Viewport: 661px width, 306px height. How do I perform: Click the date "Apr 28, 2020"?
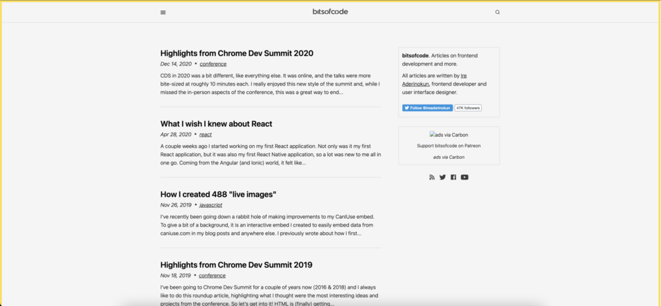coord(176,135)
